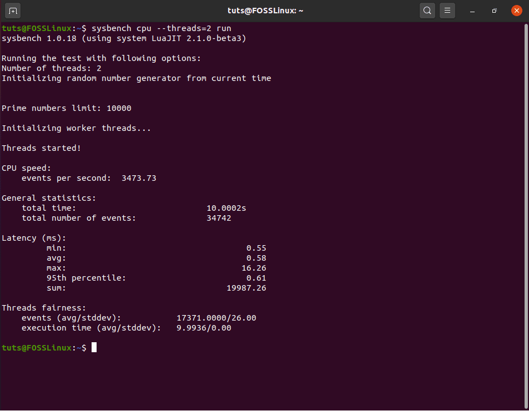The width and height of the screenshot is (529, 411).
Task: Place cursor at the terminal prompt
Action: [93, 347]
